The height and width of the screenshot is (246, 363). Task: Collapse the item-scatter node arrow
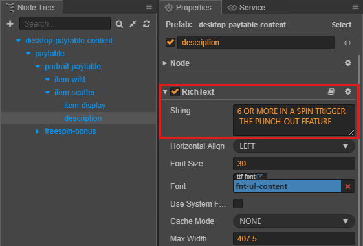48,93
